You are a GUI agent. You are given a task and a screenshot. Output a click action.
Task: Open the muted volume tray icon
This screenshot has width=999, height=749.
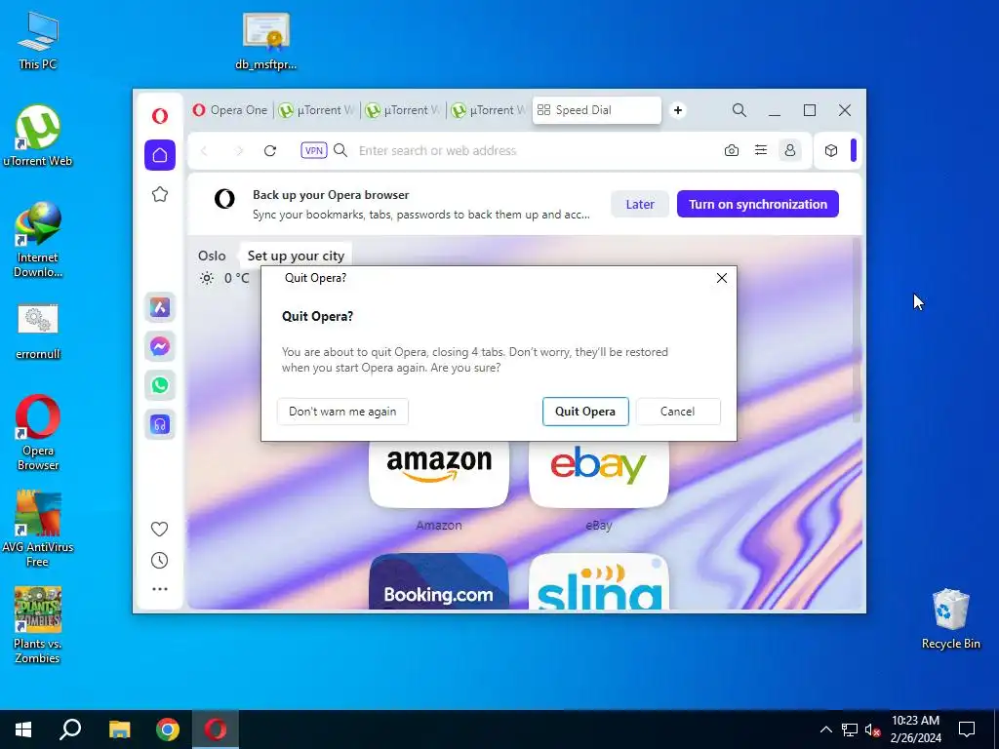tap(873, 729)
